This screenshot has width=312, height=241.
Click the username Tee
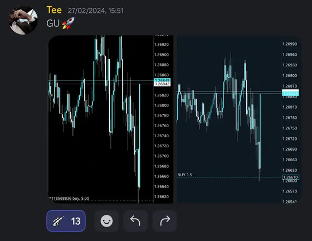[x=54, y=10]
